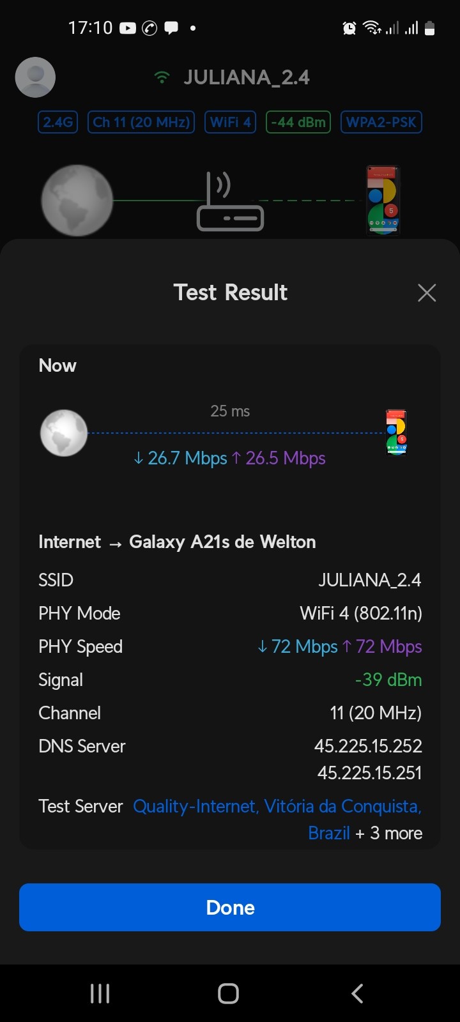
Task: Tap the phone icon in test result
Action: (396, 432)
